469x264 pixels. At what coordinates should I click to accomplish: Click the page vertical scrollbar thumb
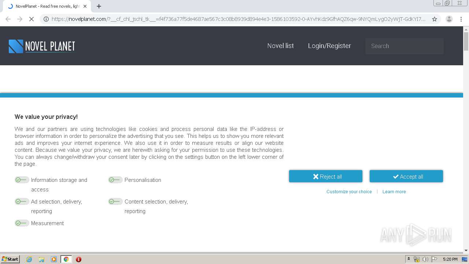[x=466, y=41]
